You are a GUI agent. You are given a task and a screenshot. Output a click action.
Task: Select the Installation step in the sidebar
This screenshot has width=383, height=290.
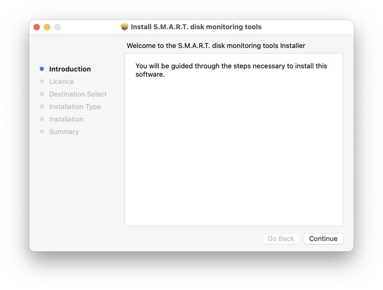tap(66, 119)
